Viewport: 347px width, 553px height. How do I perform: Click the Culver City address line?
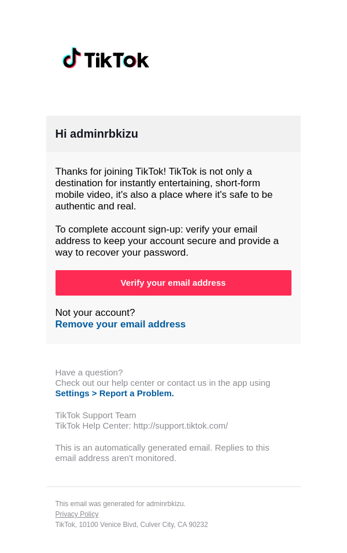[x=131, y=525]
